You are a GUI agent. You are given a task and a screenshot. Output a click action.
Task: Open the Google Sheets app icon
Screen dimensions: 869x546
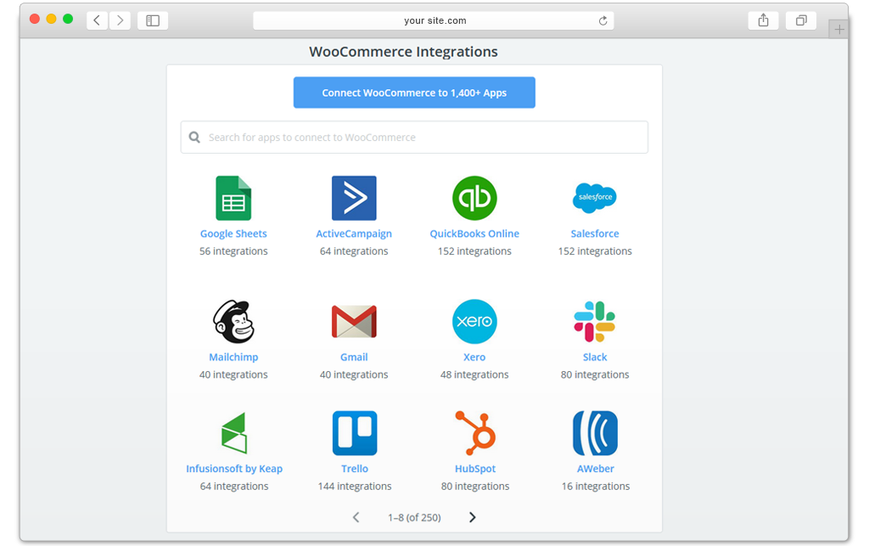coord(233,198)
